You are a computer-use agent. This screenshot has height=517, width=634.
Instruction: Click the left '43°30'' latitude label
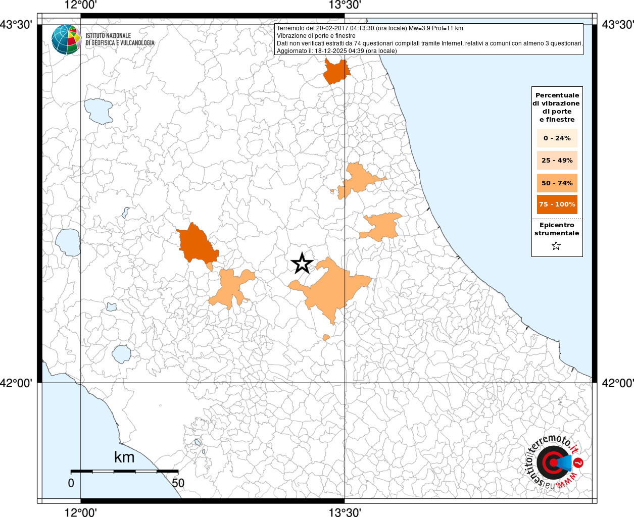coord(16,24)
